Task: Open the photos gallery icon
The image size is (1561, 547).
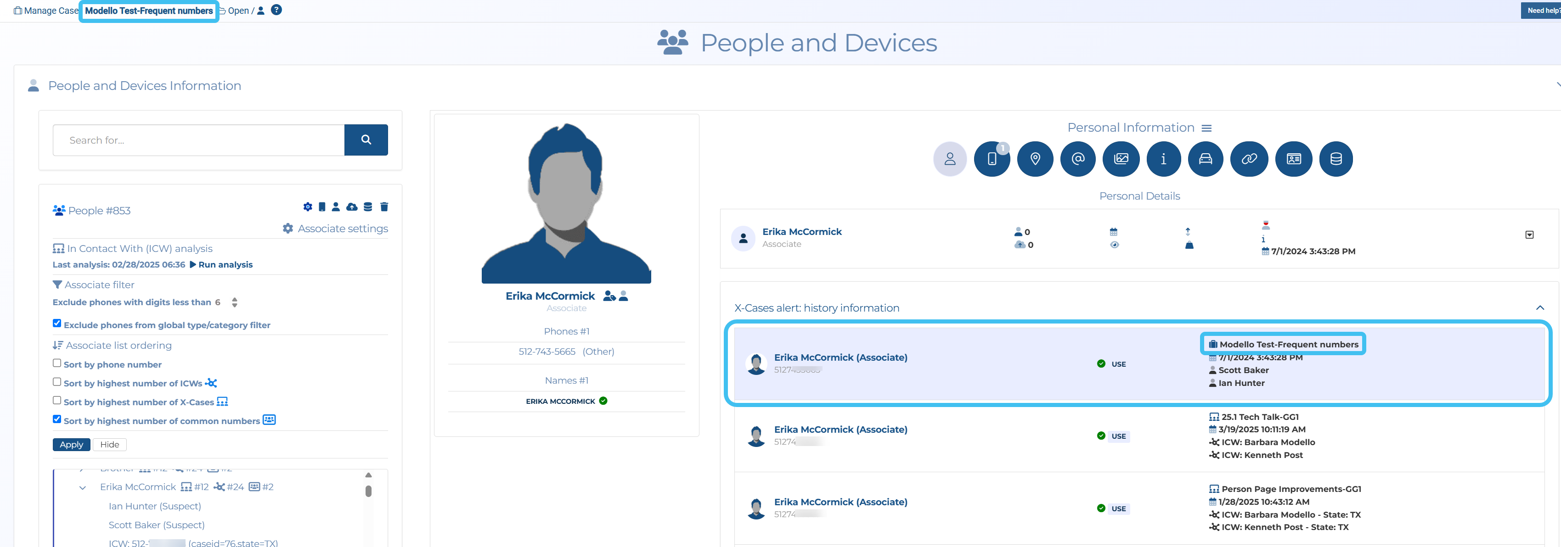Action: [1121, 159]
